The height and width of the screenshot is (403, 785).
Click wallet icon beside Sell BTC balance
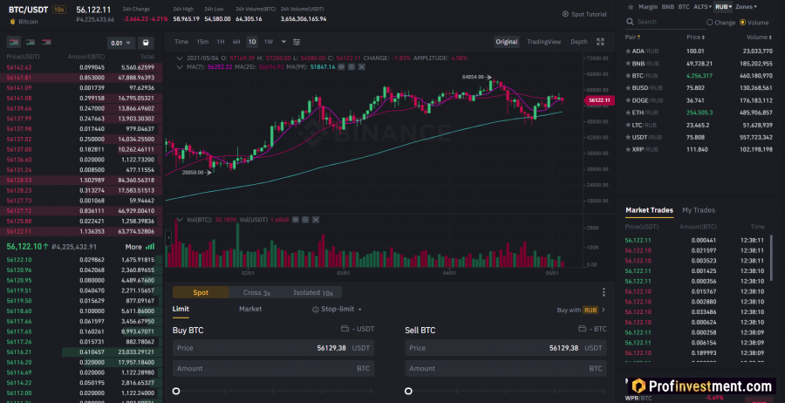coord(582,329)
